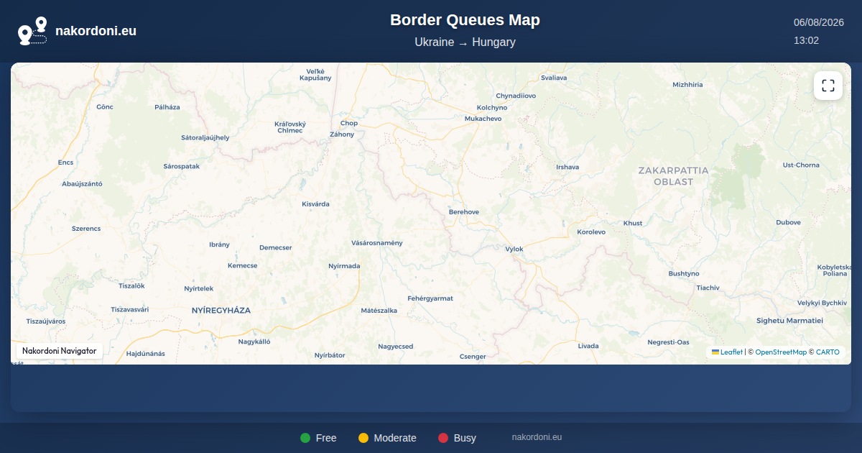Open the CARTO attribution link
Viewport: 862px width, 453px height.
[828, 352]
